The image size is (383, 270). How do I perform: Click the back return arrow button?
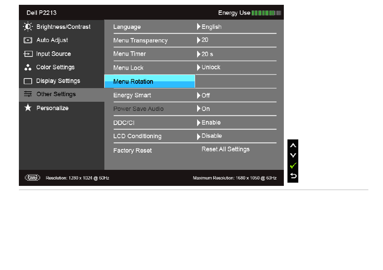point(293,176)
